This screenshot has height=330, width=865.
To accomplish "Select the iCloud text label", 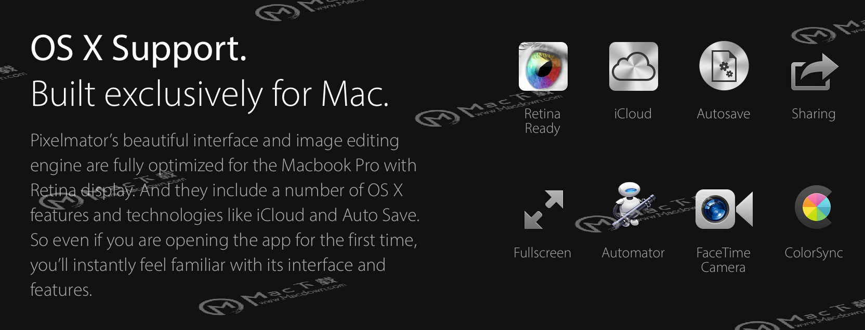I will tap(633, 114).
